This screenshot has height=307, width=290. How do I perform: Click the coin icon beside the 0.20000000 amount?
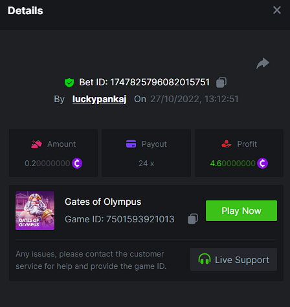[x=77, y=164]
